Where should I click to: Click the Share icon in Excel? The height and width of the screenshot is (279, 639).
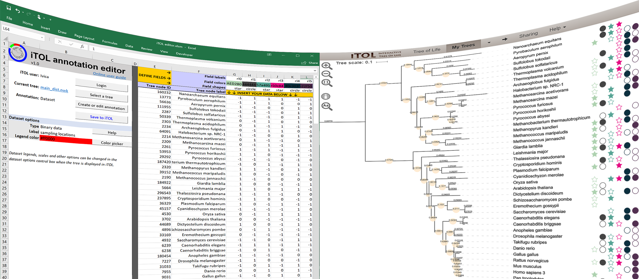coord(304,63)
